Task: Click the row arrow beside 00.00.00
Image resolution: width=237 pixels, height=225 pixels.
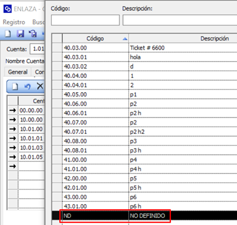Action: 12,110
